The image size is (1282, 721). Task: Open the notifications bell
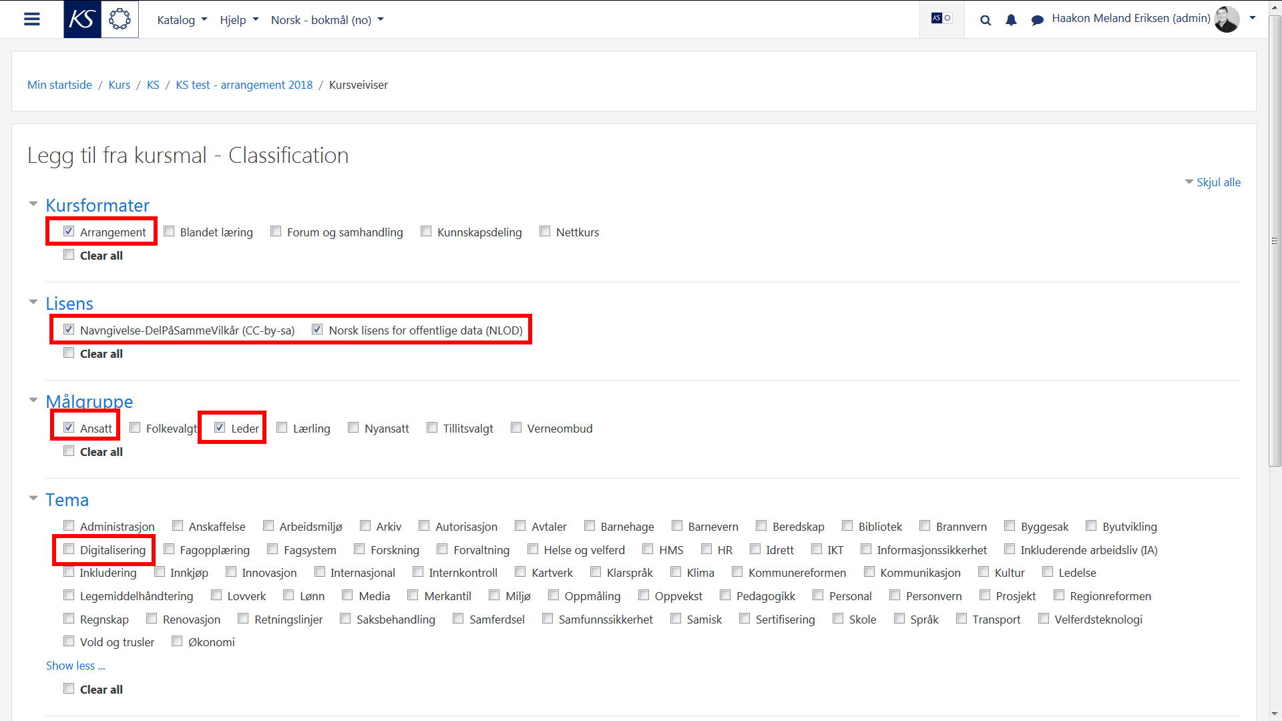click(x=1011, y=20)
